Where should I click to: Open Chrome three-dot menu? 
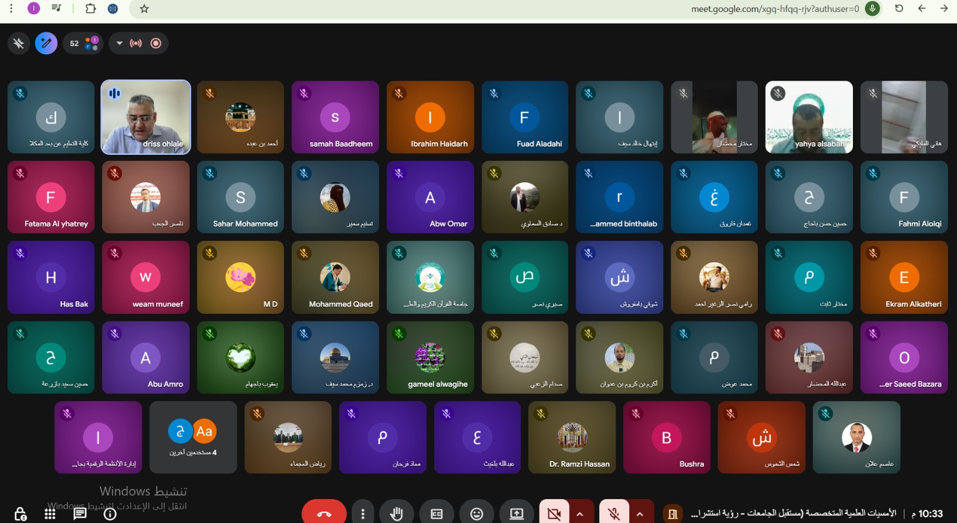pyautogui.click(x=11, y=8)
